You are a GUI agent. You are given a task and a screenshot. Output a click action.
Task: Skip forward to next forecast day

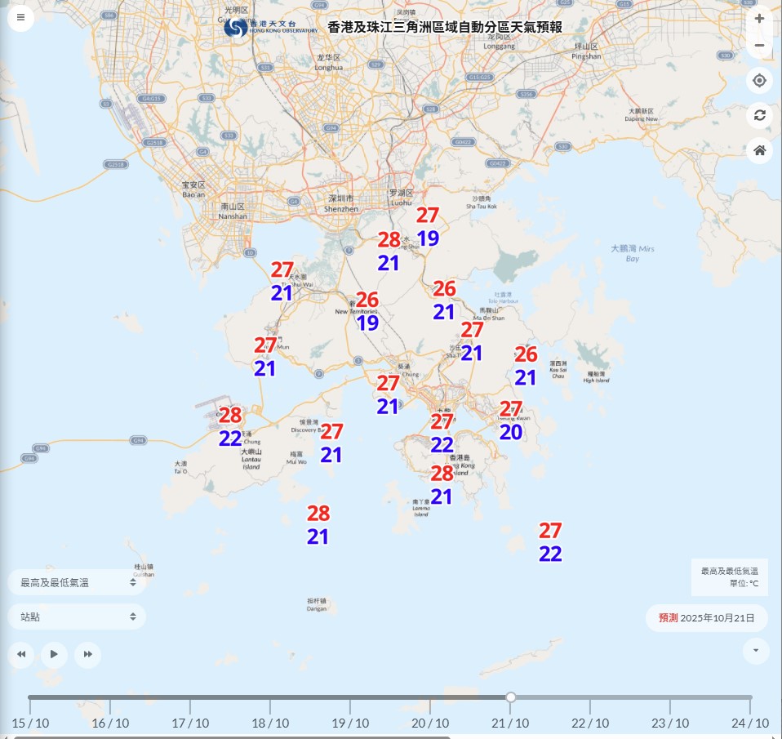pos(87,654)
